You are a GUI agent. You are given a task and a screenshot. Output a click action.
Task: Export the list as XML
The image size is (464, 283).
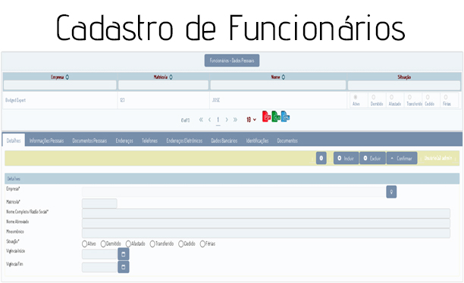[x=285, y=117]
